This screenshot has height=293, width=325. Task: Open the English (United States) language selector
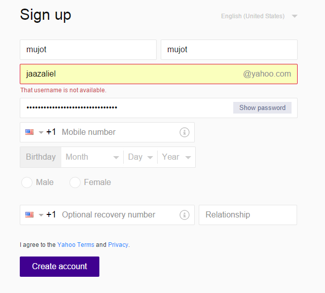tap(259, 16)
